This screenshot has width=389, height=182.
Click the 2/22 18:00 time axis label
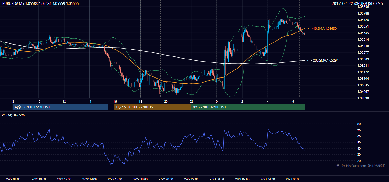pos(140,179)
